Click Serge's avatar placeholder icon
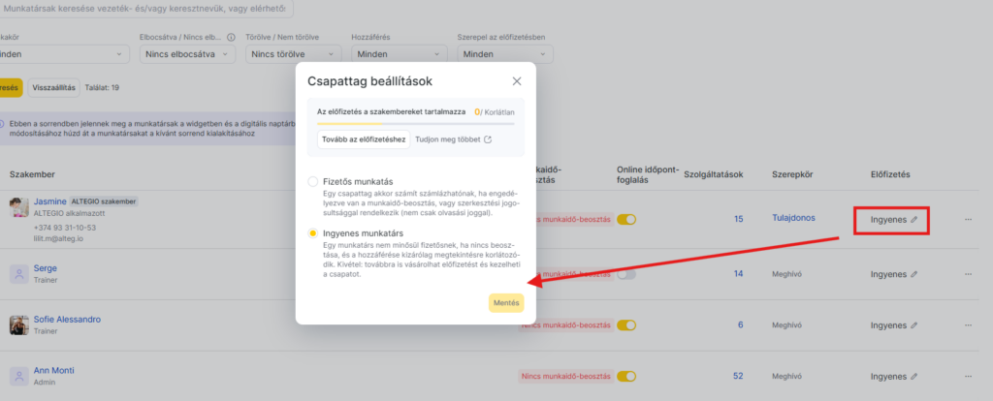The height and width of the screenshot is (401, 993). tap(18, 274)
